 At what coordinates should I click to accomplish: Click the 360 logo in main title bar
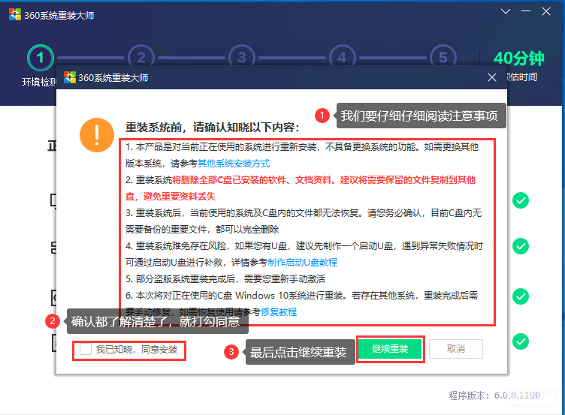pos(15,15)
